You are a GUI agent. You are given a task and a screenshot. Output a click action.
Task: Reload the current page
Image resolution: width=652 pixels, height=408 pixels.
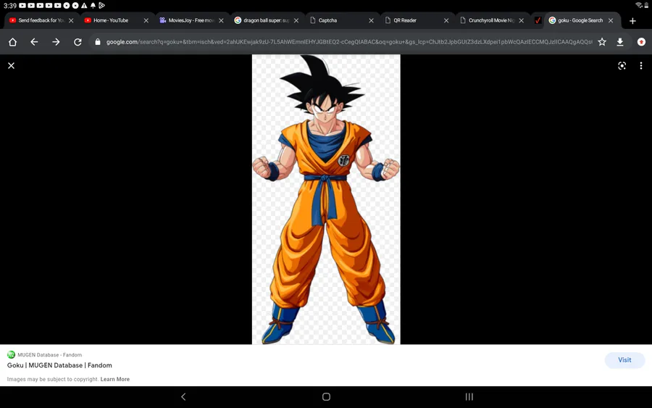(x=78, y=42)
